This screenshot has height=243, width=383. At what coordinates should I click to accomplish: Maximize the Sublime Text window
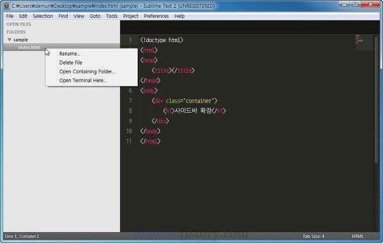pos(356,4)
